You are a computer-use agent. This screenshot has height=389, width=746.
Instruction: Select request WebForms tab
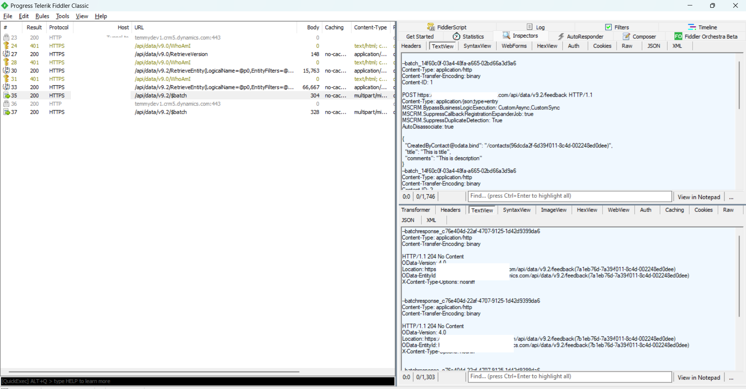pyautogui.click(x=514, y=46)
